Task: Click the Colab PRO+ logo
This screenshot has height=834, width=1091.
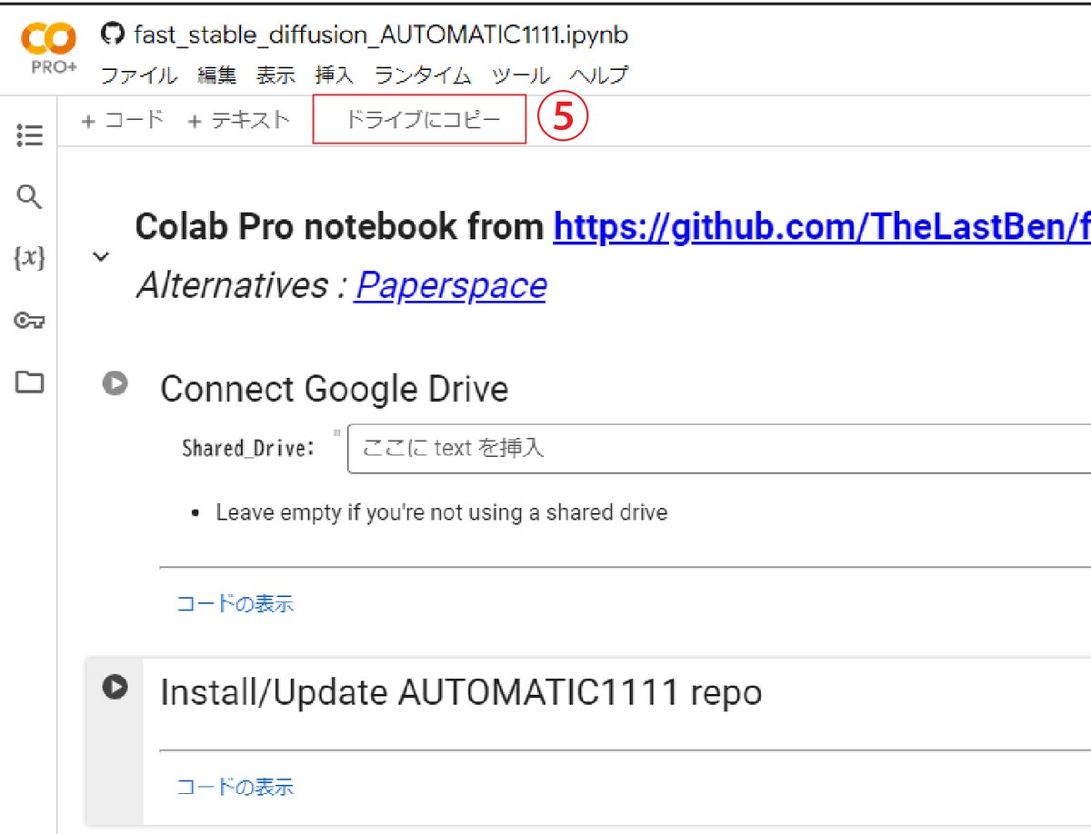Action: point(49,50)
